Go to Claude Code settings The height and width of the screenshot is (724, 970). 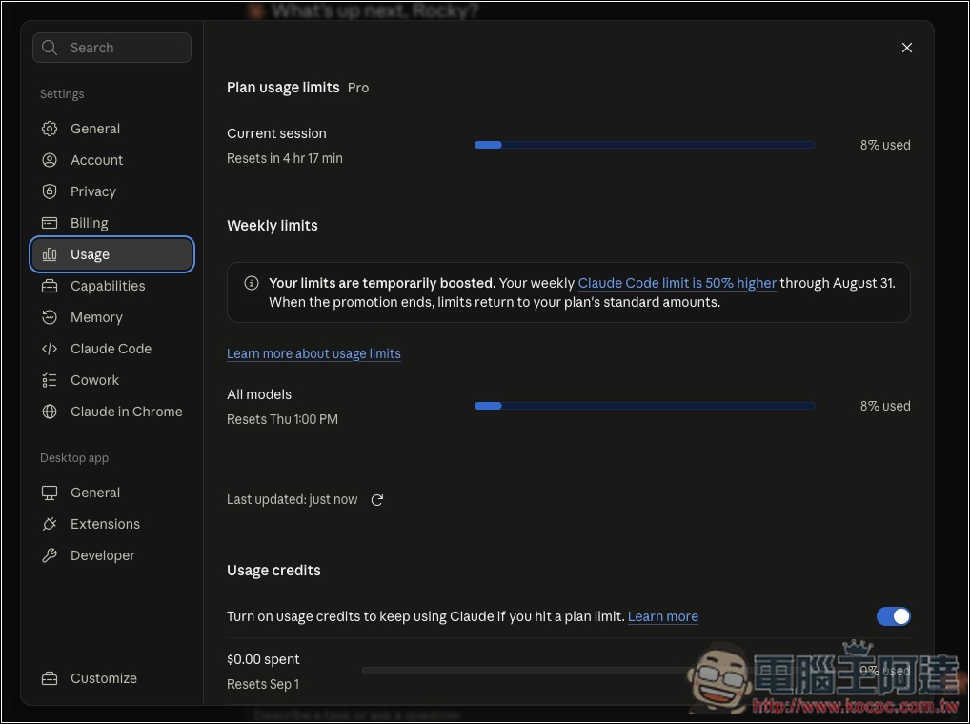click(112, 349)
